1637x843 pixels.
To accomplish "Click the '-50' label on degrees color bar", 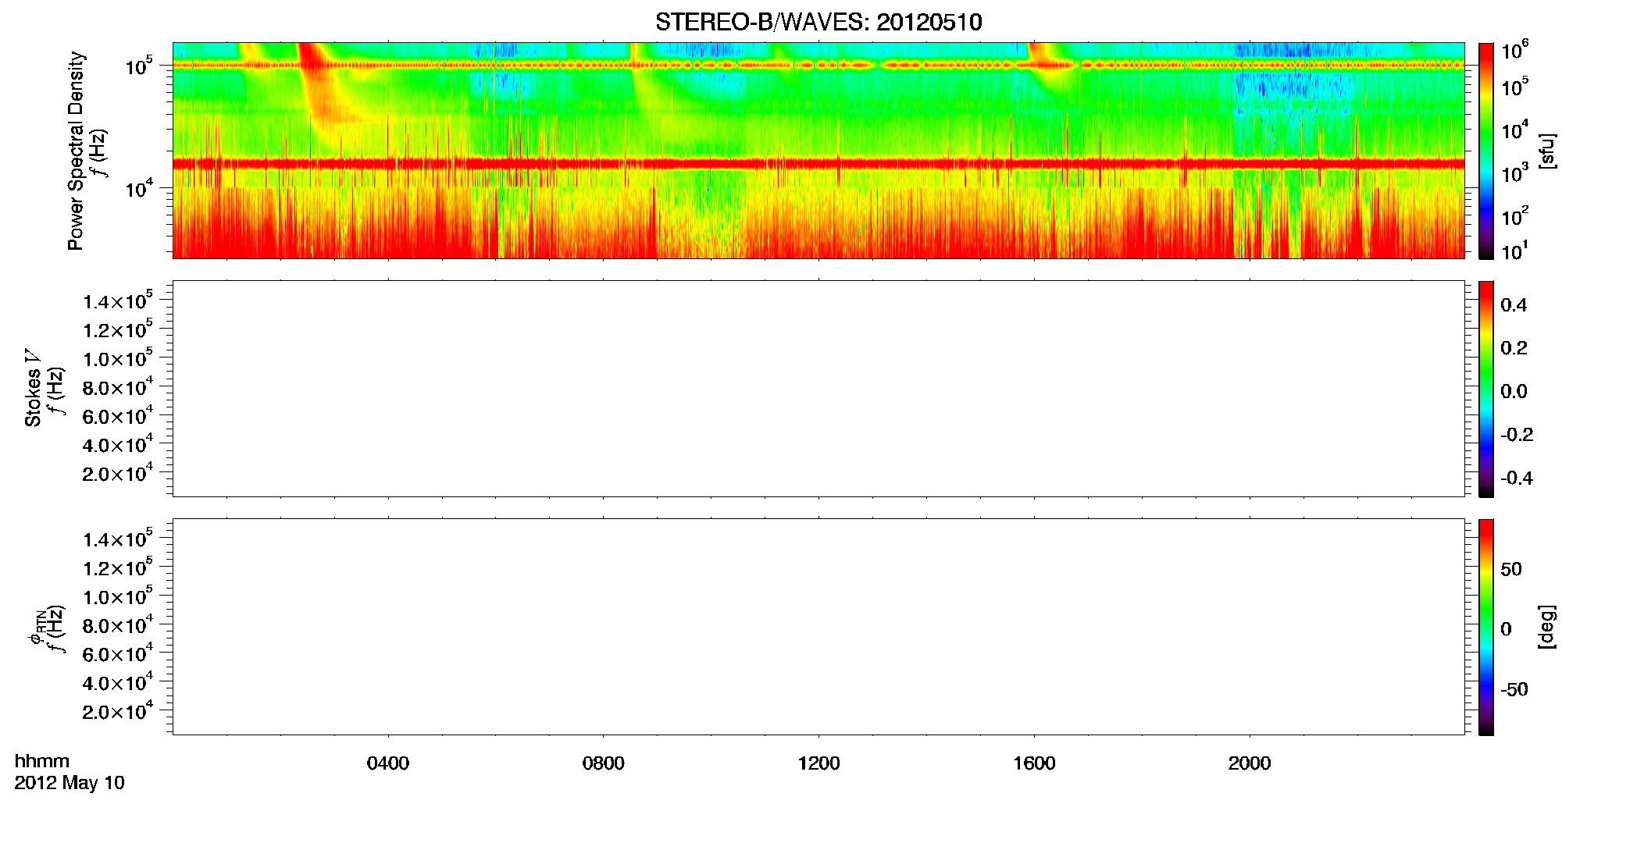I will [x=1514, y=690].
